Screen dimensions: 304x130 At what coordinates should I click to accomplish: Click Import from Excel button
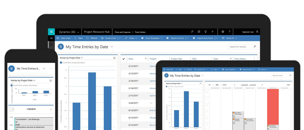(203, 38)
